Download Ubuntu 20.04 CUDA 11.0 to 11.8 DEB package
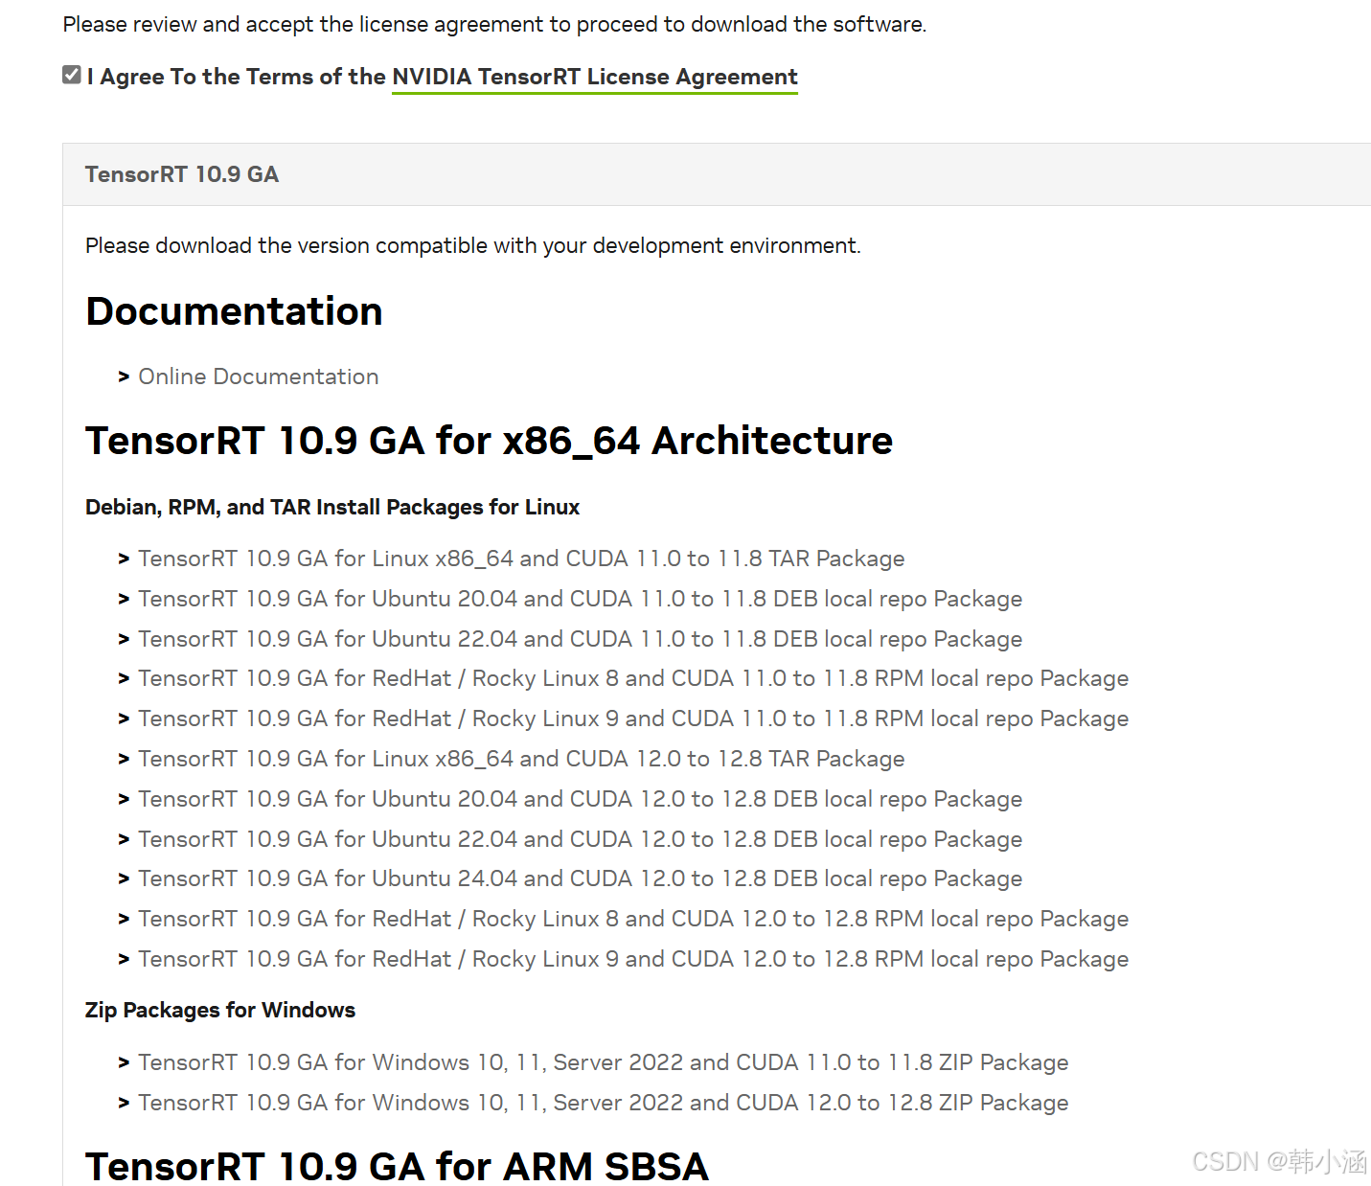1371x1186 pixels. point(581,599)
